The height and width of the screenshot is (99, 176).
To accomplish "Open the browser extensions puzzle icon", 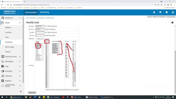I will pos(168,5).
